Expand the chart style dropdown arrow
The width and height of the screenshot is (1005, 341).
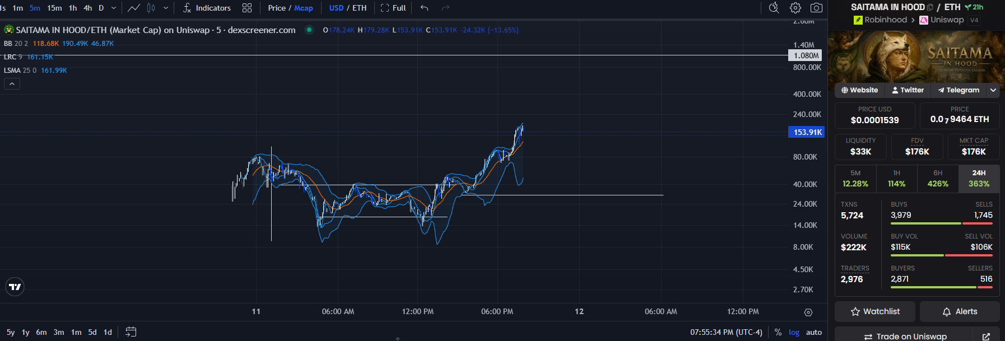(x=166, y=8)
